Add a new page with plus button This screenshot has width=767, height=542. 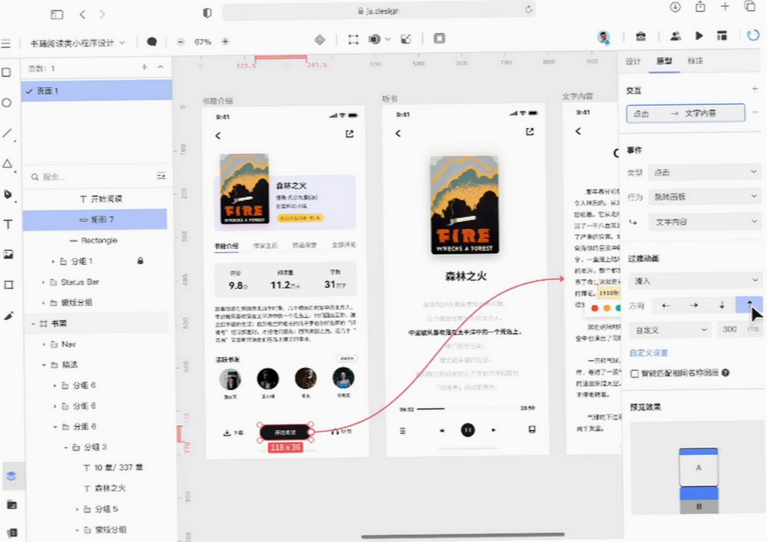(145, 67)
